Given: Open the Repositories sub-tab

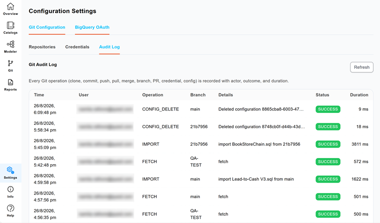Looking at the screenshot, I should 42,47.
